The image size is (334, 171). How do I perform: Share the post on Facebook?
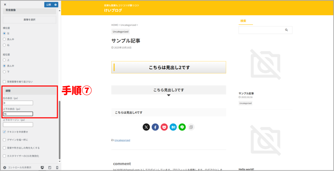155,127
